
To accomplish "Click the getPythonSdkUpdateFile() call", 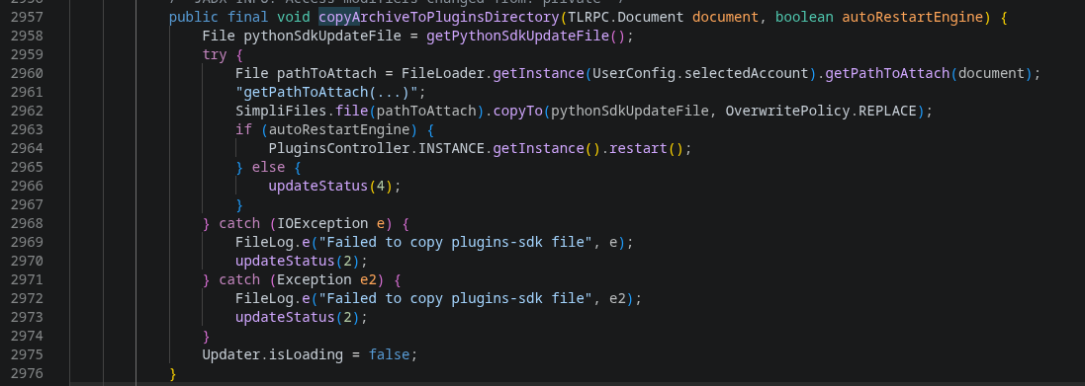I will tap(526, 36).
